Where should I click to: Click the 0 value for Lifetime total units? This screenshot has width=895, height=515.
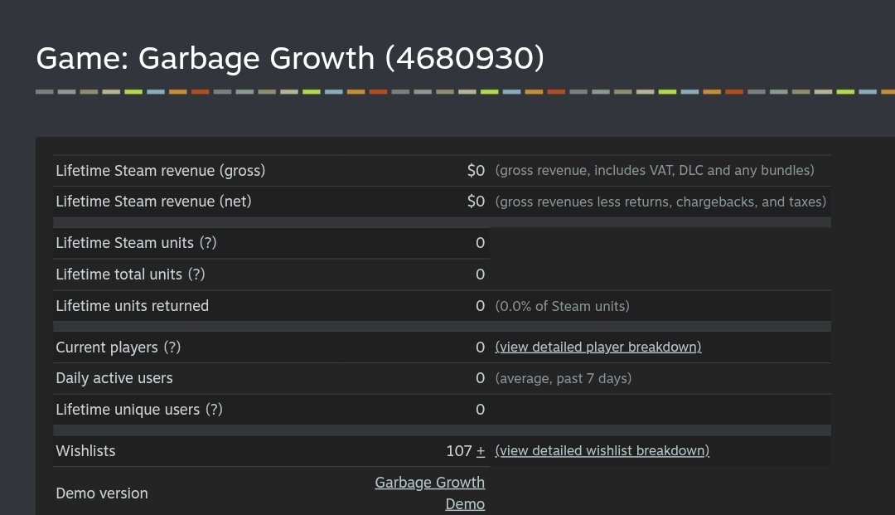(x=481, y=274)
